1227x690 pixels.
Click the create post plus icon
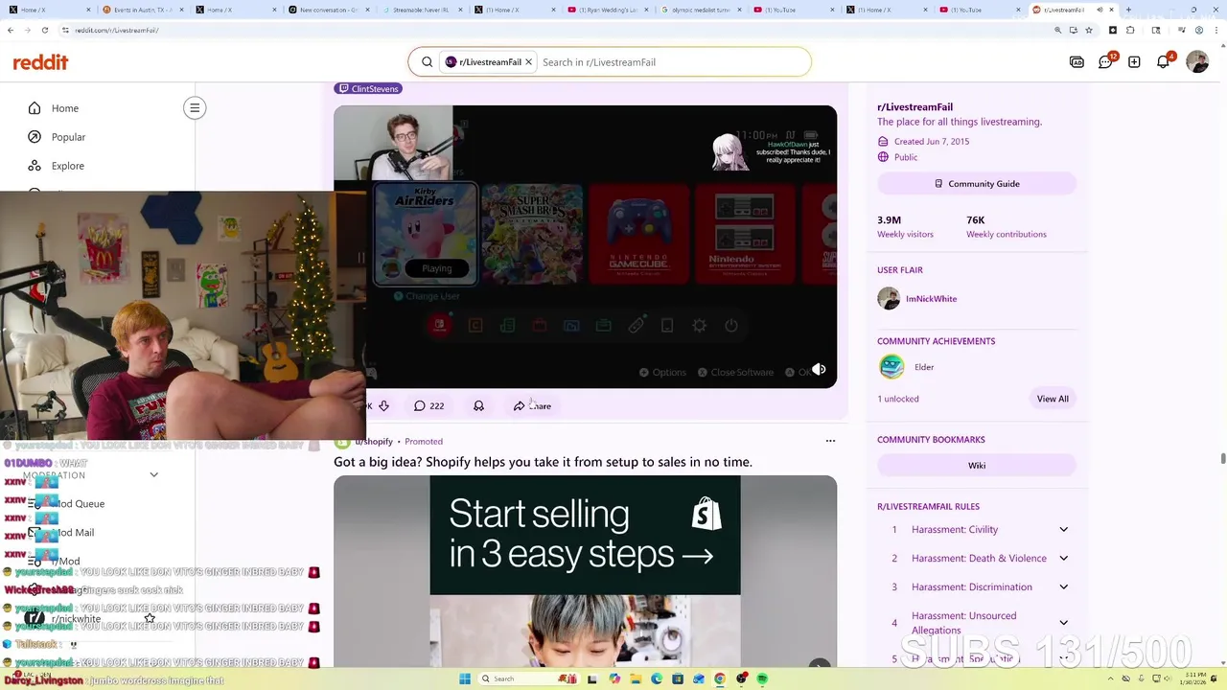[1134, 62]
